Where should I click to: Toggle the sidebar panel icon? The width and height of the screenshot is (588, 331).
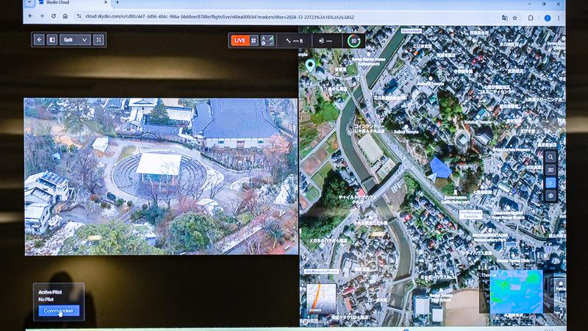pyautogui.click(x=52, y=40)
